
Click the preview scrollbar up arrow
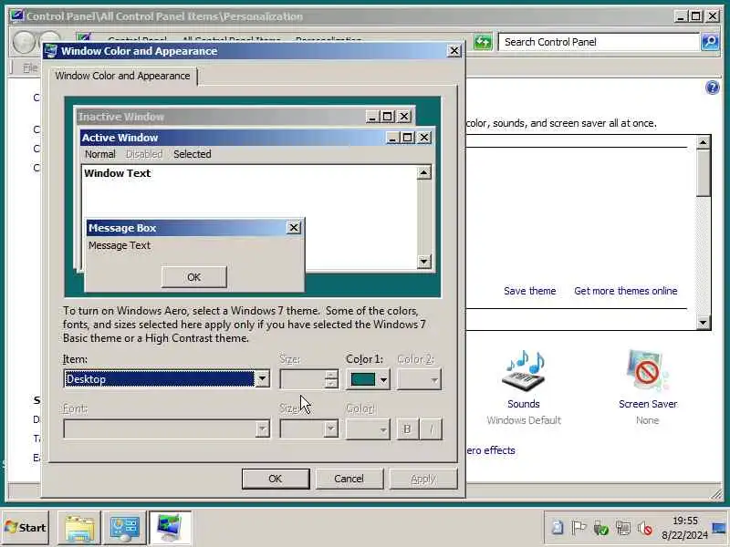(x=423, y=173)
